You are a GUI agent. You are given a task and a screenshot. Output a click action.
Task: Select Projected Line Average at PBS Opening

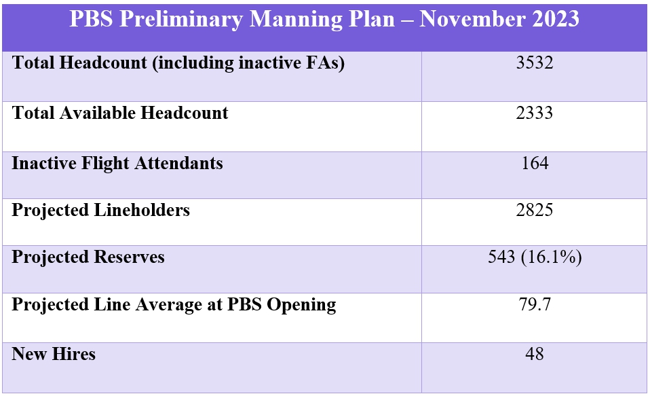[174, 305]
